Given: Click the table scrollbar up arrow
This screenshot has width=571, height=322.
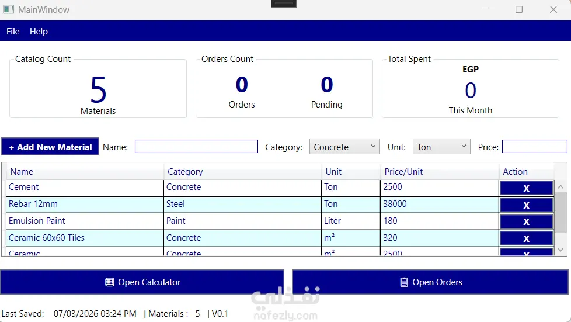Looking at the screenshot, I should (560, 186).
